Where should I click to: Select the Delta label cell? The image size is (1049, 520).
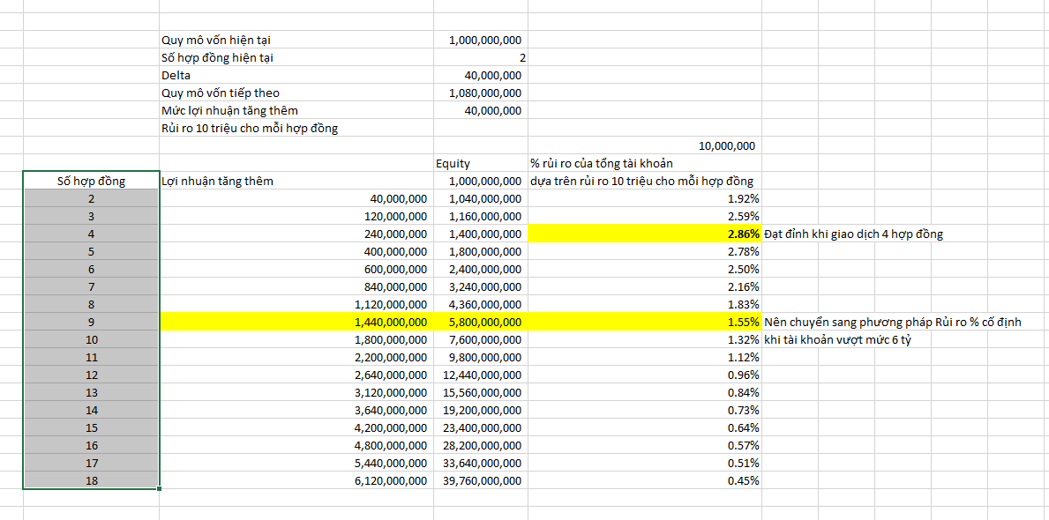[x=176, y=75]
